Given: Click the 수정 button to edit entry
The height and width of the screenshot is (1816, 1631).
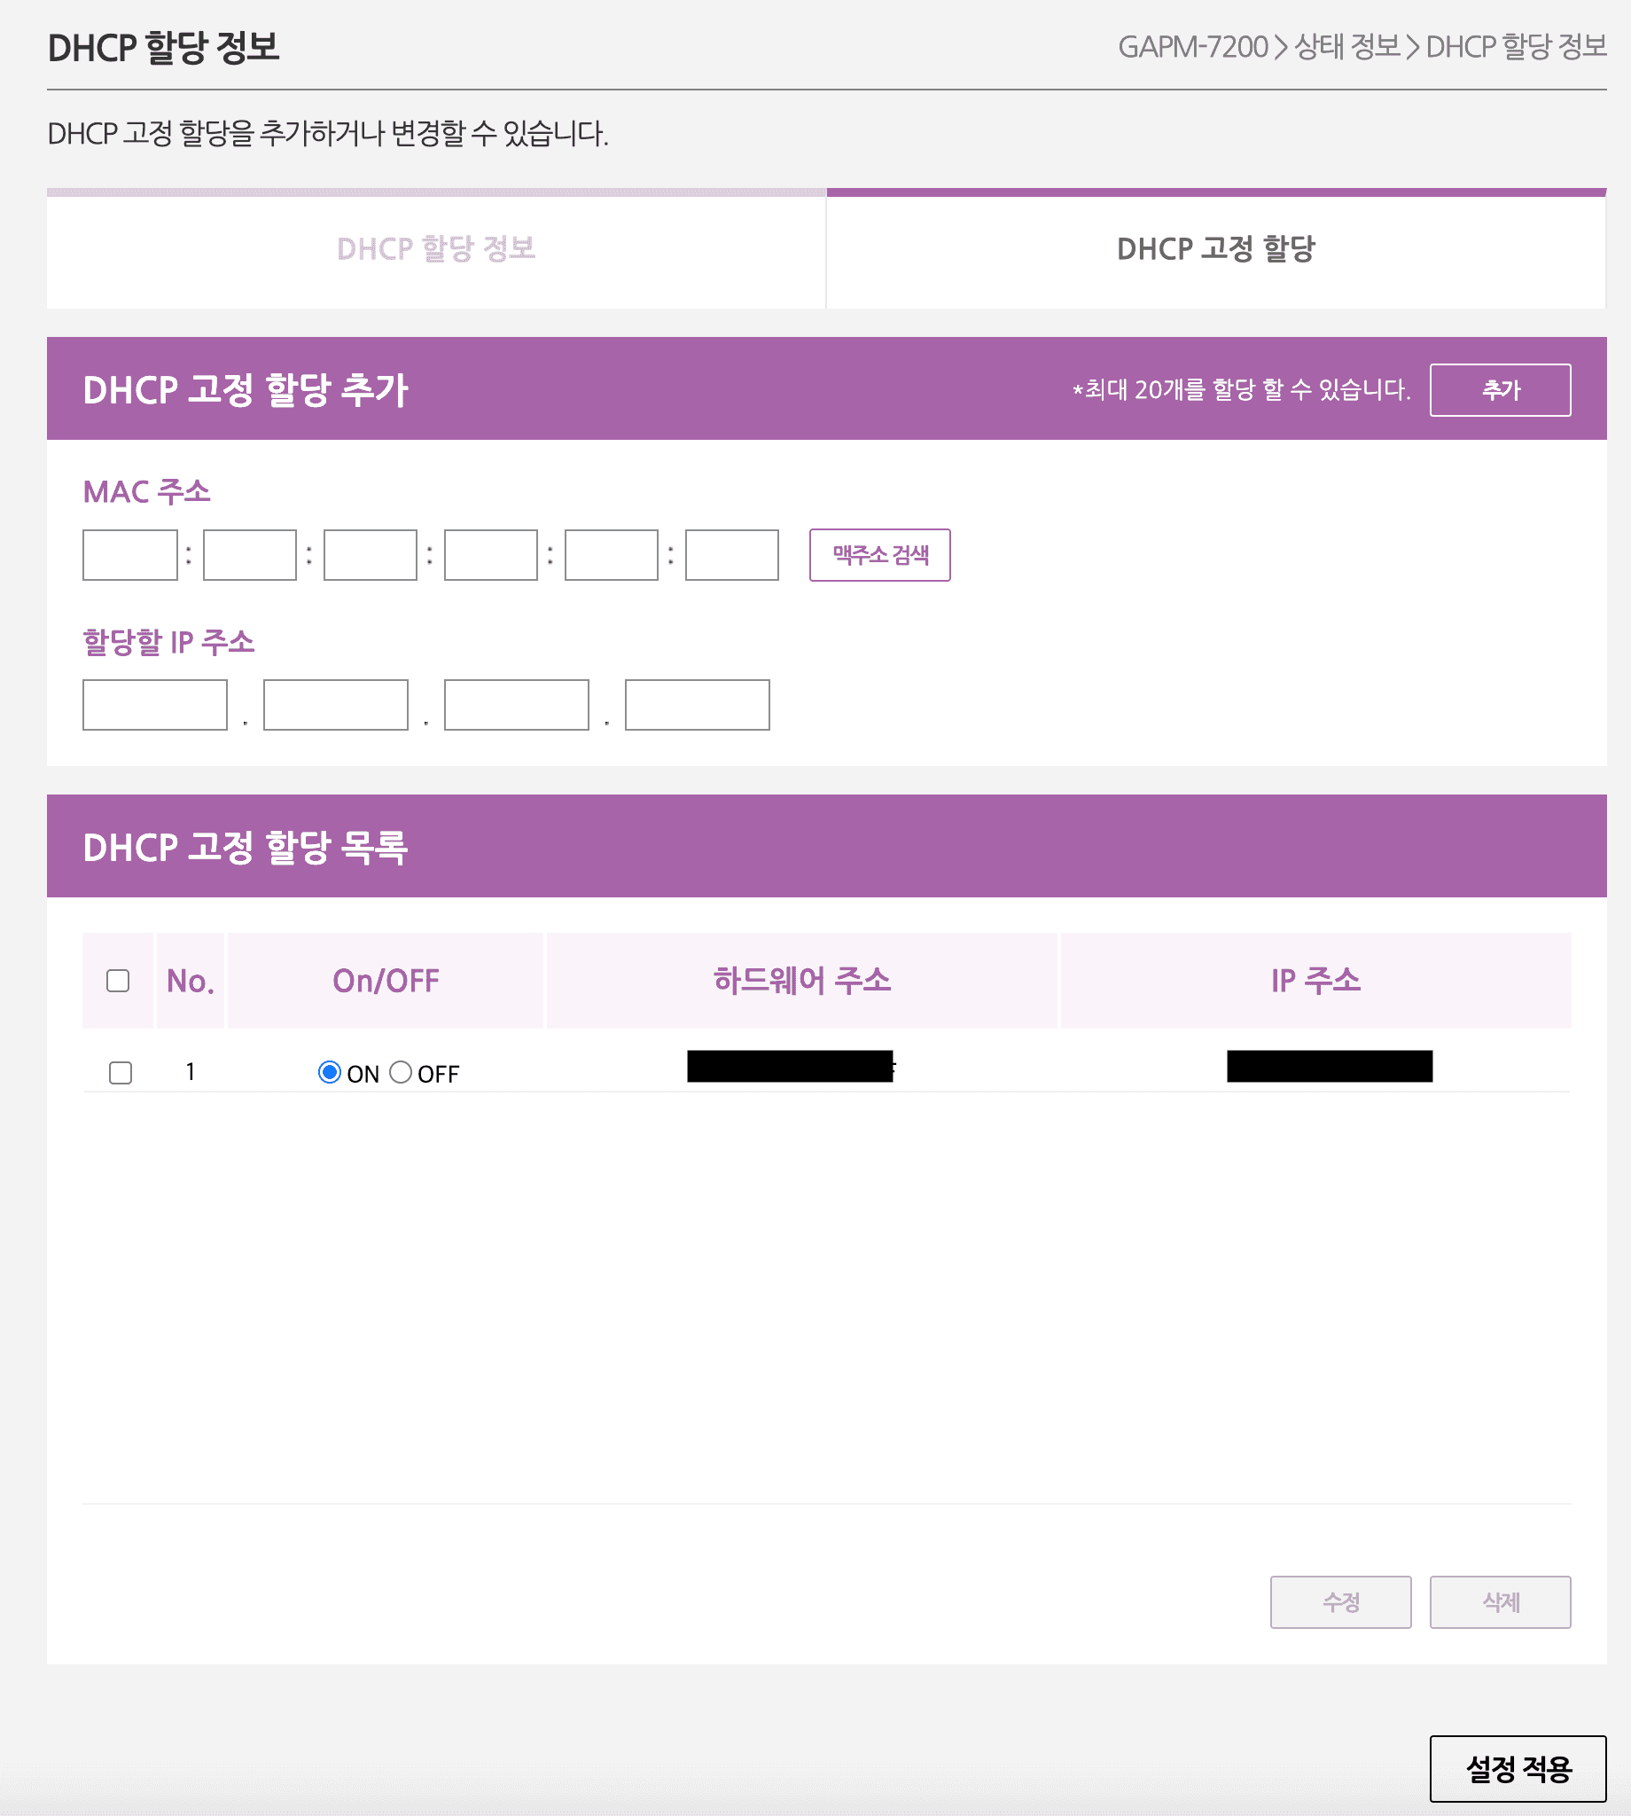Looking at the screenshot, I should 1340,1601.
